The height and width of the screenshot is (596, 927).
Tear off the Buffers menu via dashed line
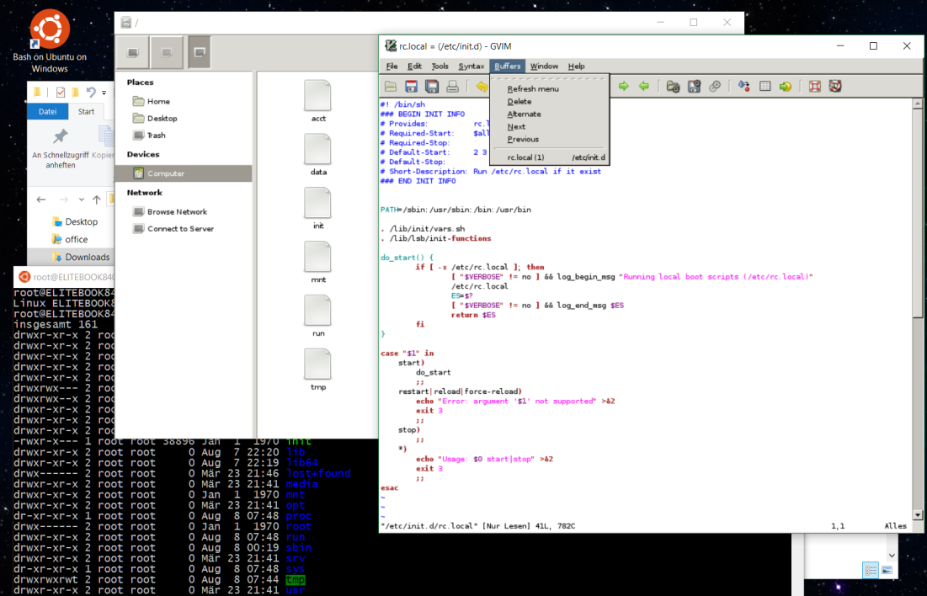548,78
